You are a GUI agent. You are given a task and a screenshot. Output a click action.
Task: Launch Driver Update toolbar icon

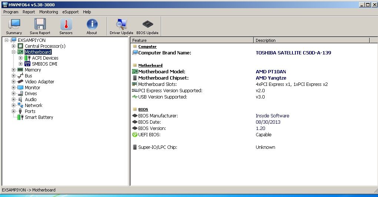tap(121, 24)
